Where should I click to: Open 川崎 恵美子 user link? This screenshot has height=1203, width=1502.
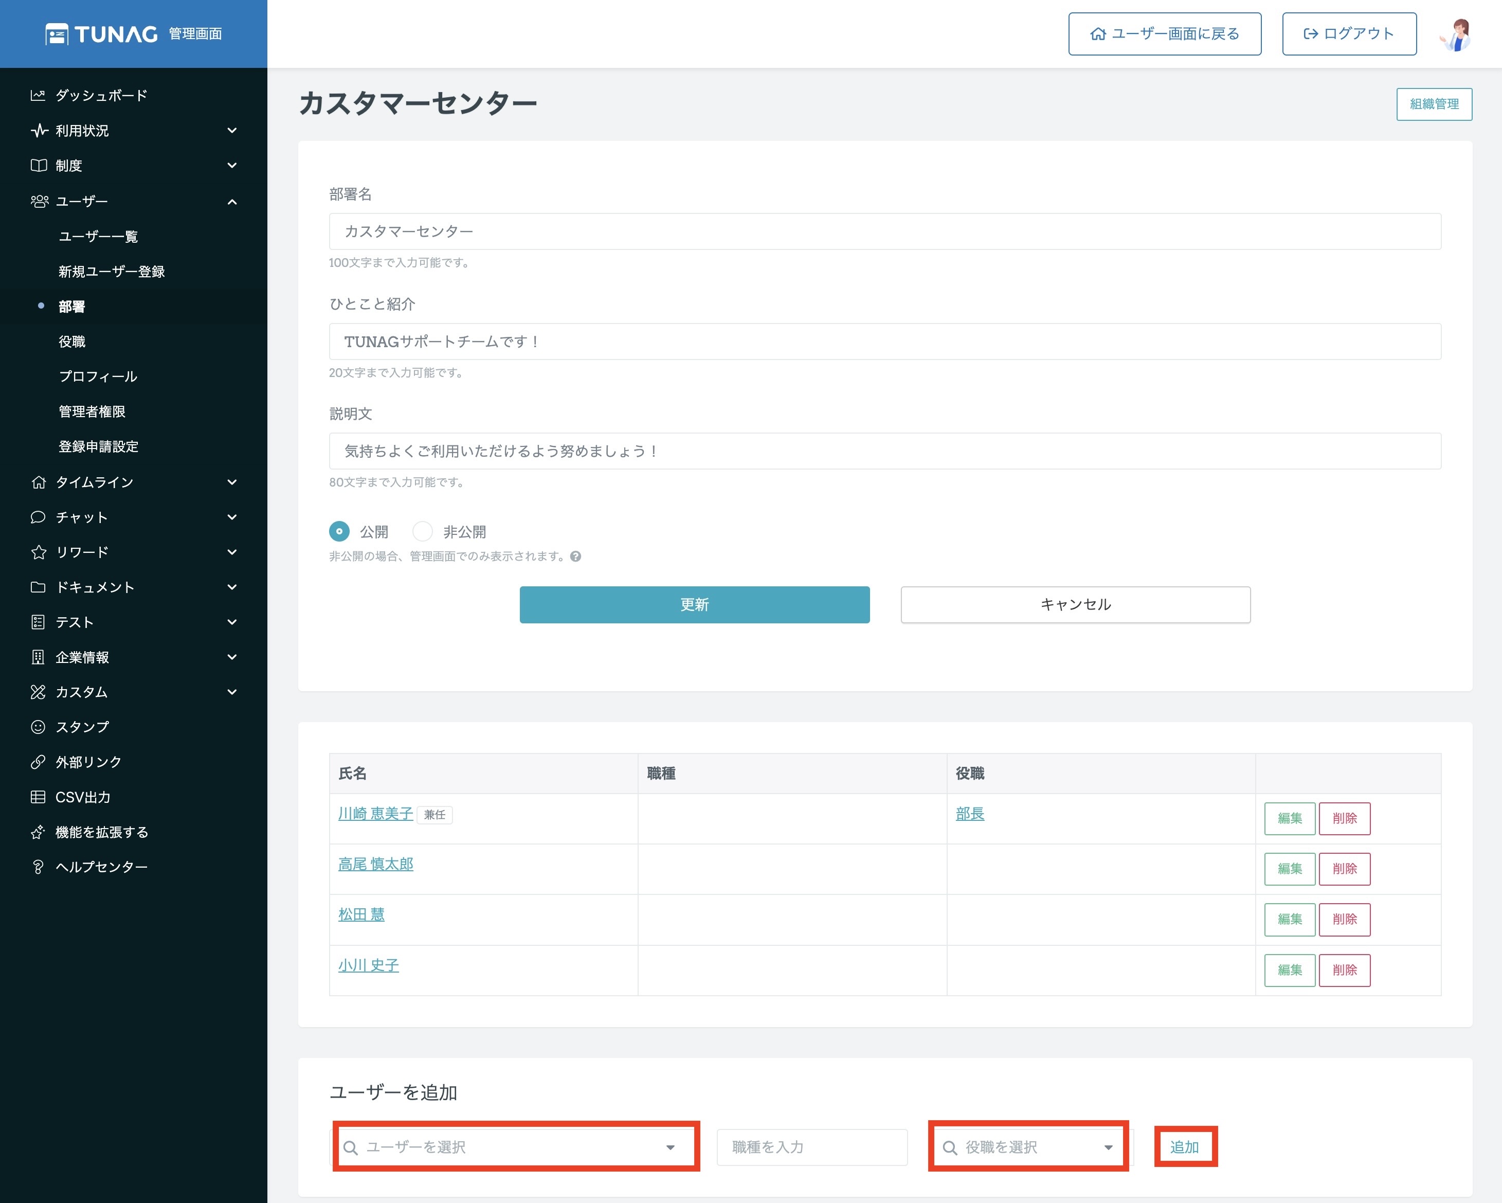375,813
